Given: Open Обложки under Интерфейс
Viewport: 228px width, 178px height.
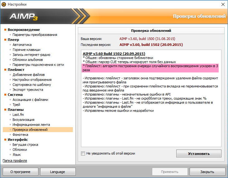Looking at the screenshot, I should point(20,150).
